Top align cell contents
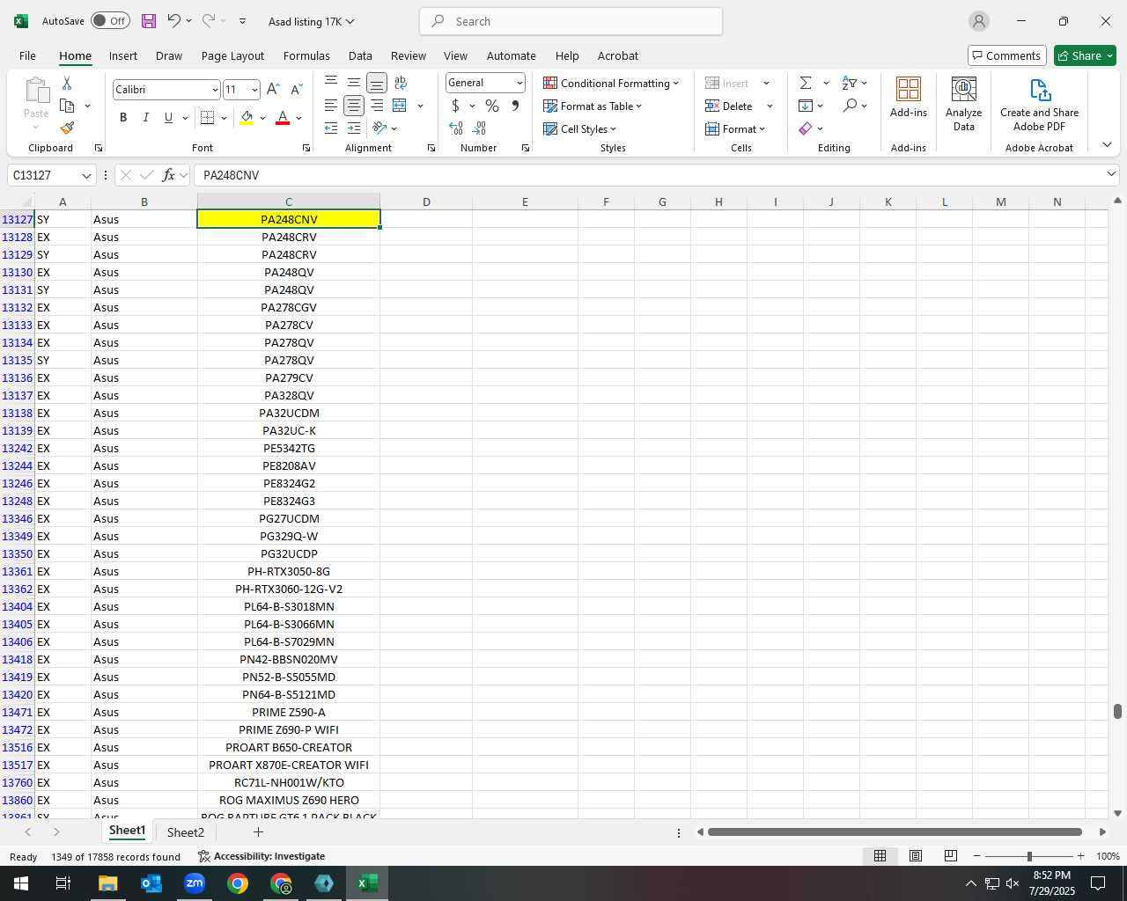1127x901 pixels. (x=331, y=83)
